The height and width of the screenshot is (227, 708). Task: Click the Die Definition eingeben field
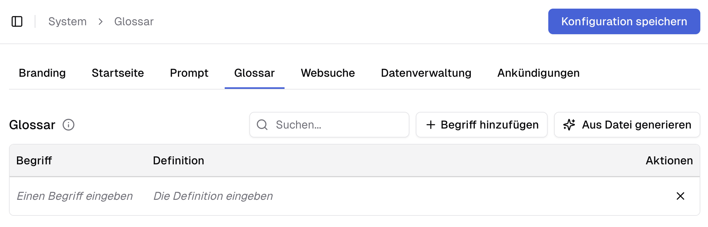coord(213,196)
